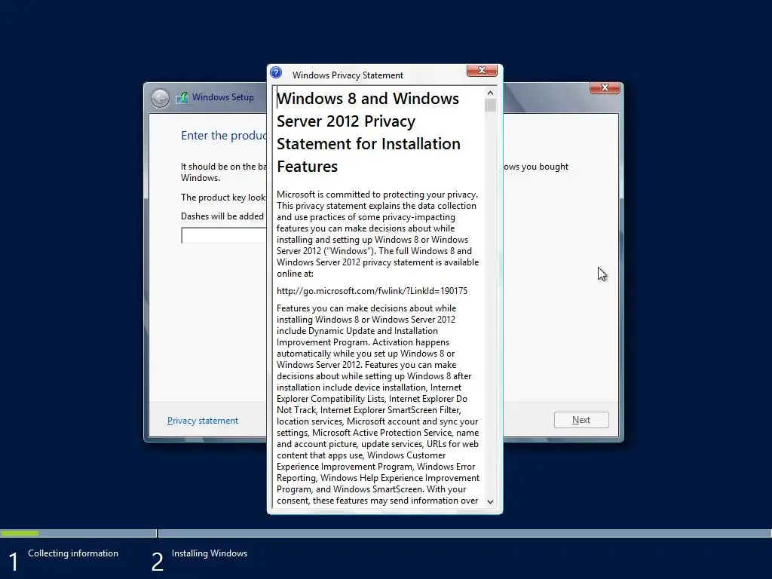Open the Privacy statement link in Setup
Screen dimensions: 772x579
tap(202, 421)
